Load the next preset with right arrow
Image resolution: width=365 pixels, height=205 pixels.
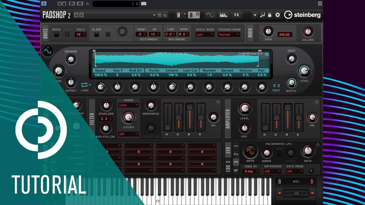coord(82,15)
